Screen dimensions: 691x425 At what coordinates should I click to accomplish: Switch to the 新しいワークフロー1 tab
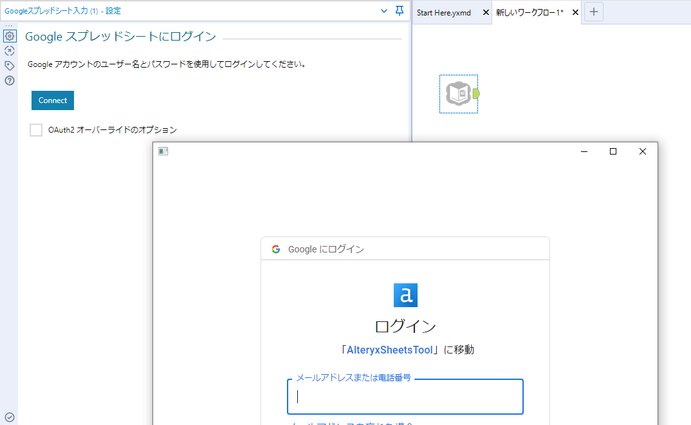(x=530, y=13)
